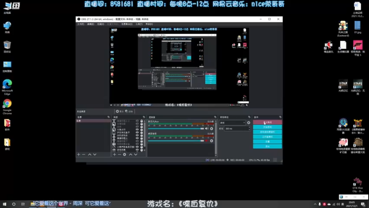Add a new scene with the plus icon
This screenshot has height=208, width=369.
pyautogui.click(x=78, y=154)
